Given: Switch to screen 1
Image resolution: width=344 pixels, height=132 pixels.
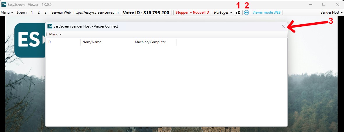Looking at the screenshot, I should click(32, 13).
